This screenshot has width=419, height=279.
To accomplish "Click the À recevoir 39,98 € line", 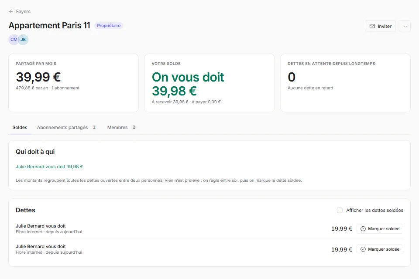I will [x=186, y=102].
